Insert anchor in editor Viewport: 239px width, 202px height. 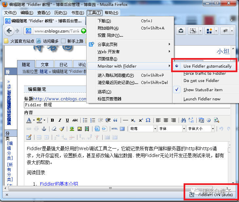point(44,129)
